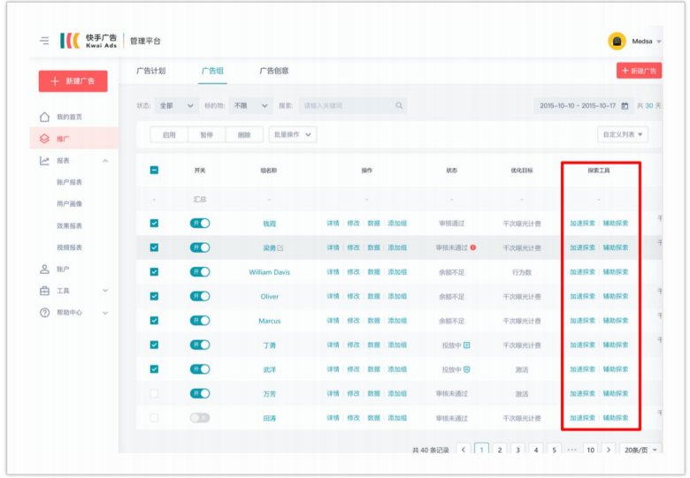
Task: Click the red warning icon beside 审核未通过
Action: (473, 247)
